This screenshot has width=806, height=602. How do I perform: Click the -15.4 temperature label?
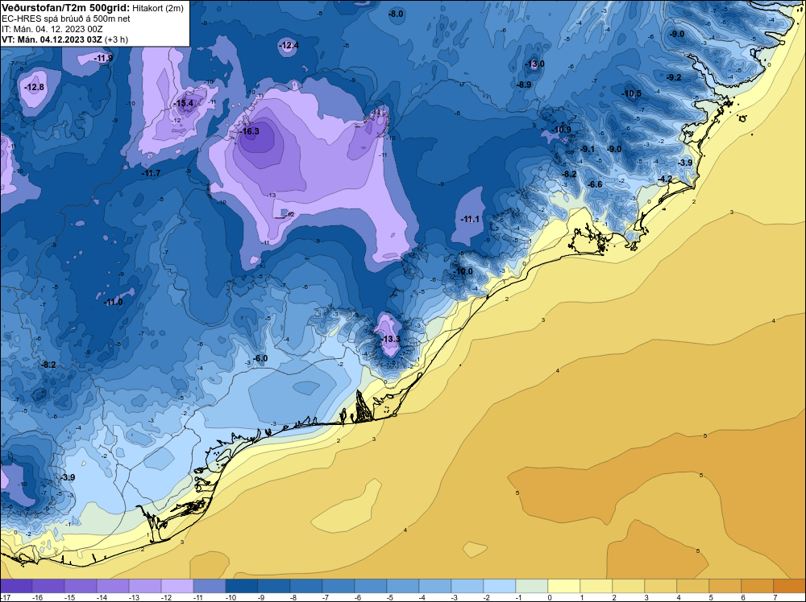pos(184,103)
